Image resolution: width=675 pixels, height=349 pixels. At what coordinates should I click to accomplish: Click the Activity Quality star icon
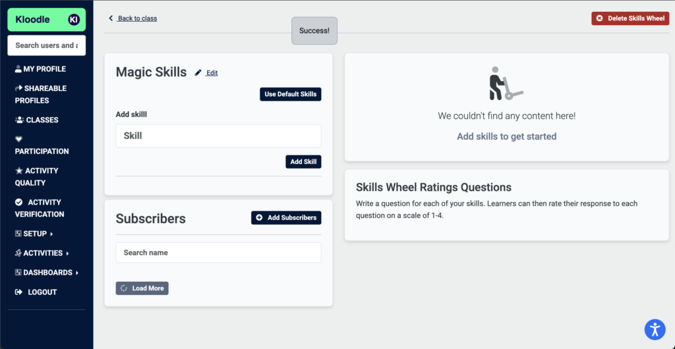(18, 171)
